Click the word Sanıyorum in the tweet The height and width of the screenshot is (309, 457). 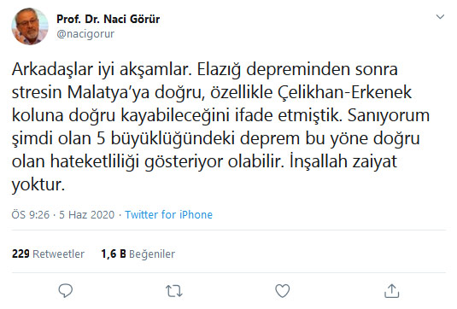[389, 116]
